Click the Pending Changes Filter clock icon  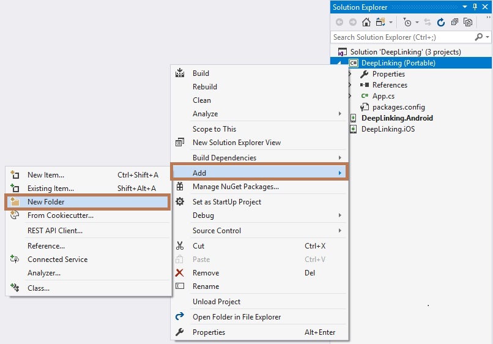coord(407,22)
